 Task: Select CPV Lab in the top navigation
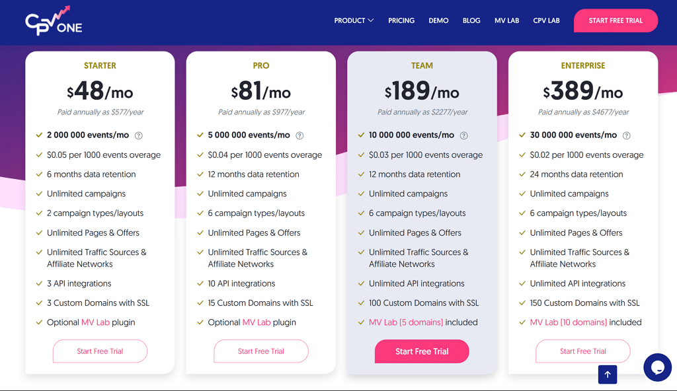pos(546,20)
